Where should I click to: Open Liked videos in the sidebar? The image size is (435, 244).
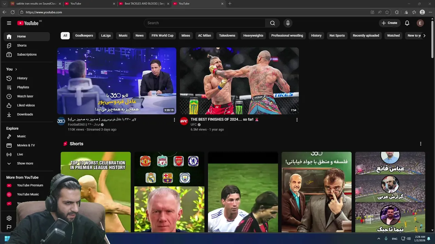pyautogui.click(x=27, y=105)
